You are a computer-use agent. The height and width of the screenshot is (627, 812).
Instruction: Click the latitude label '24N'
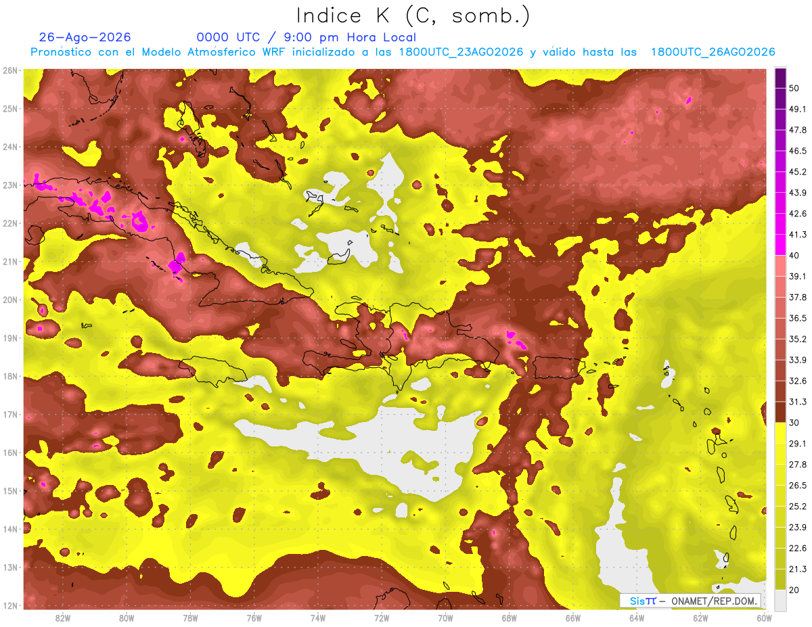point(10,147)
